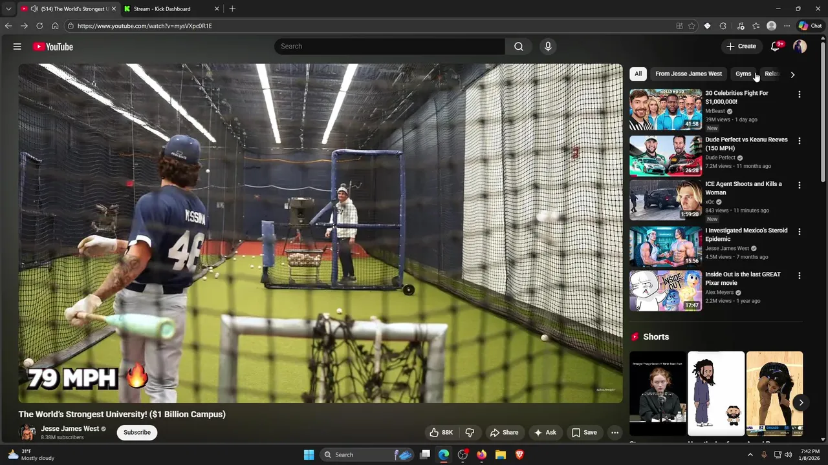Go back using the browser back arrow

(8, 26)
